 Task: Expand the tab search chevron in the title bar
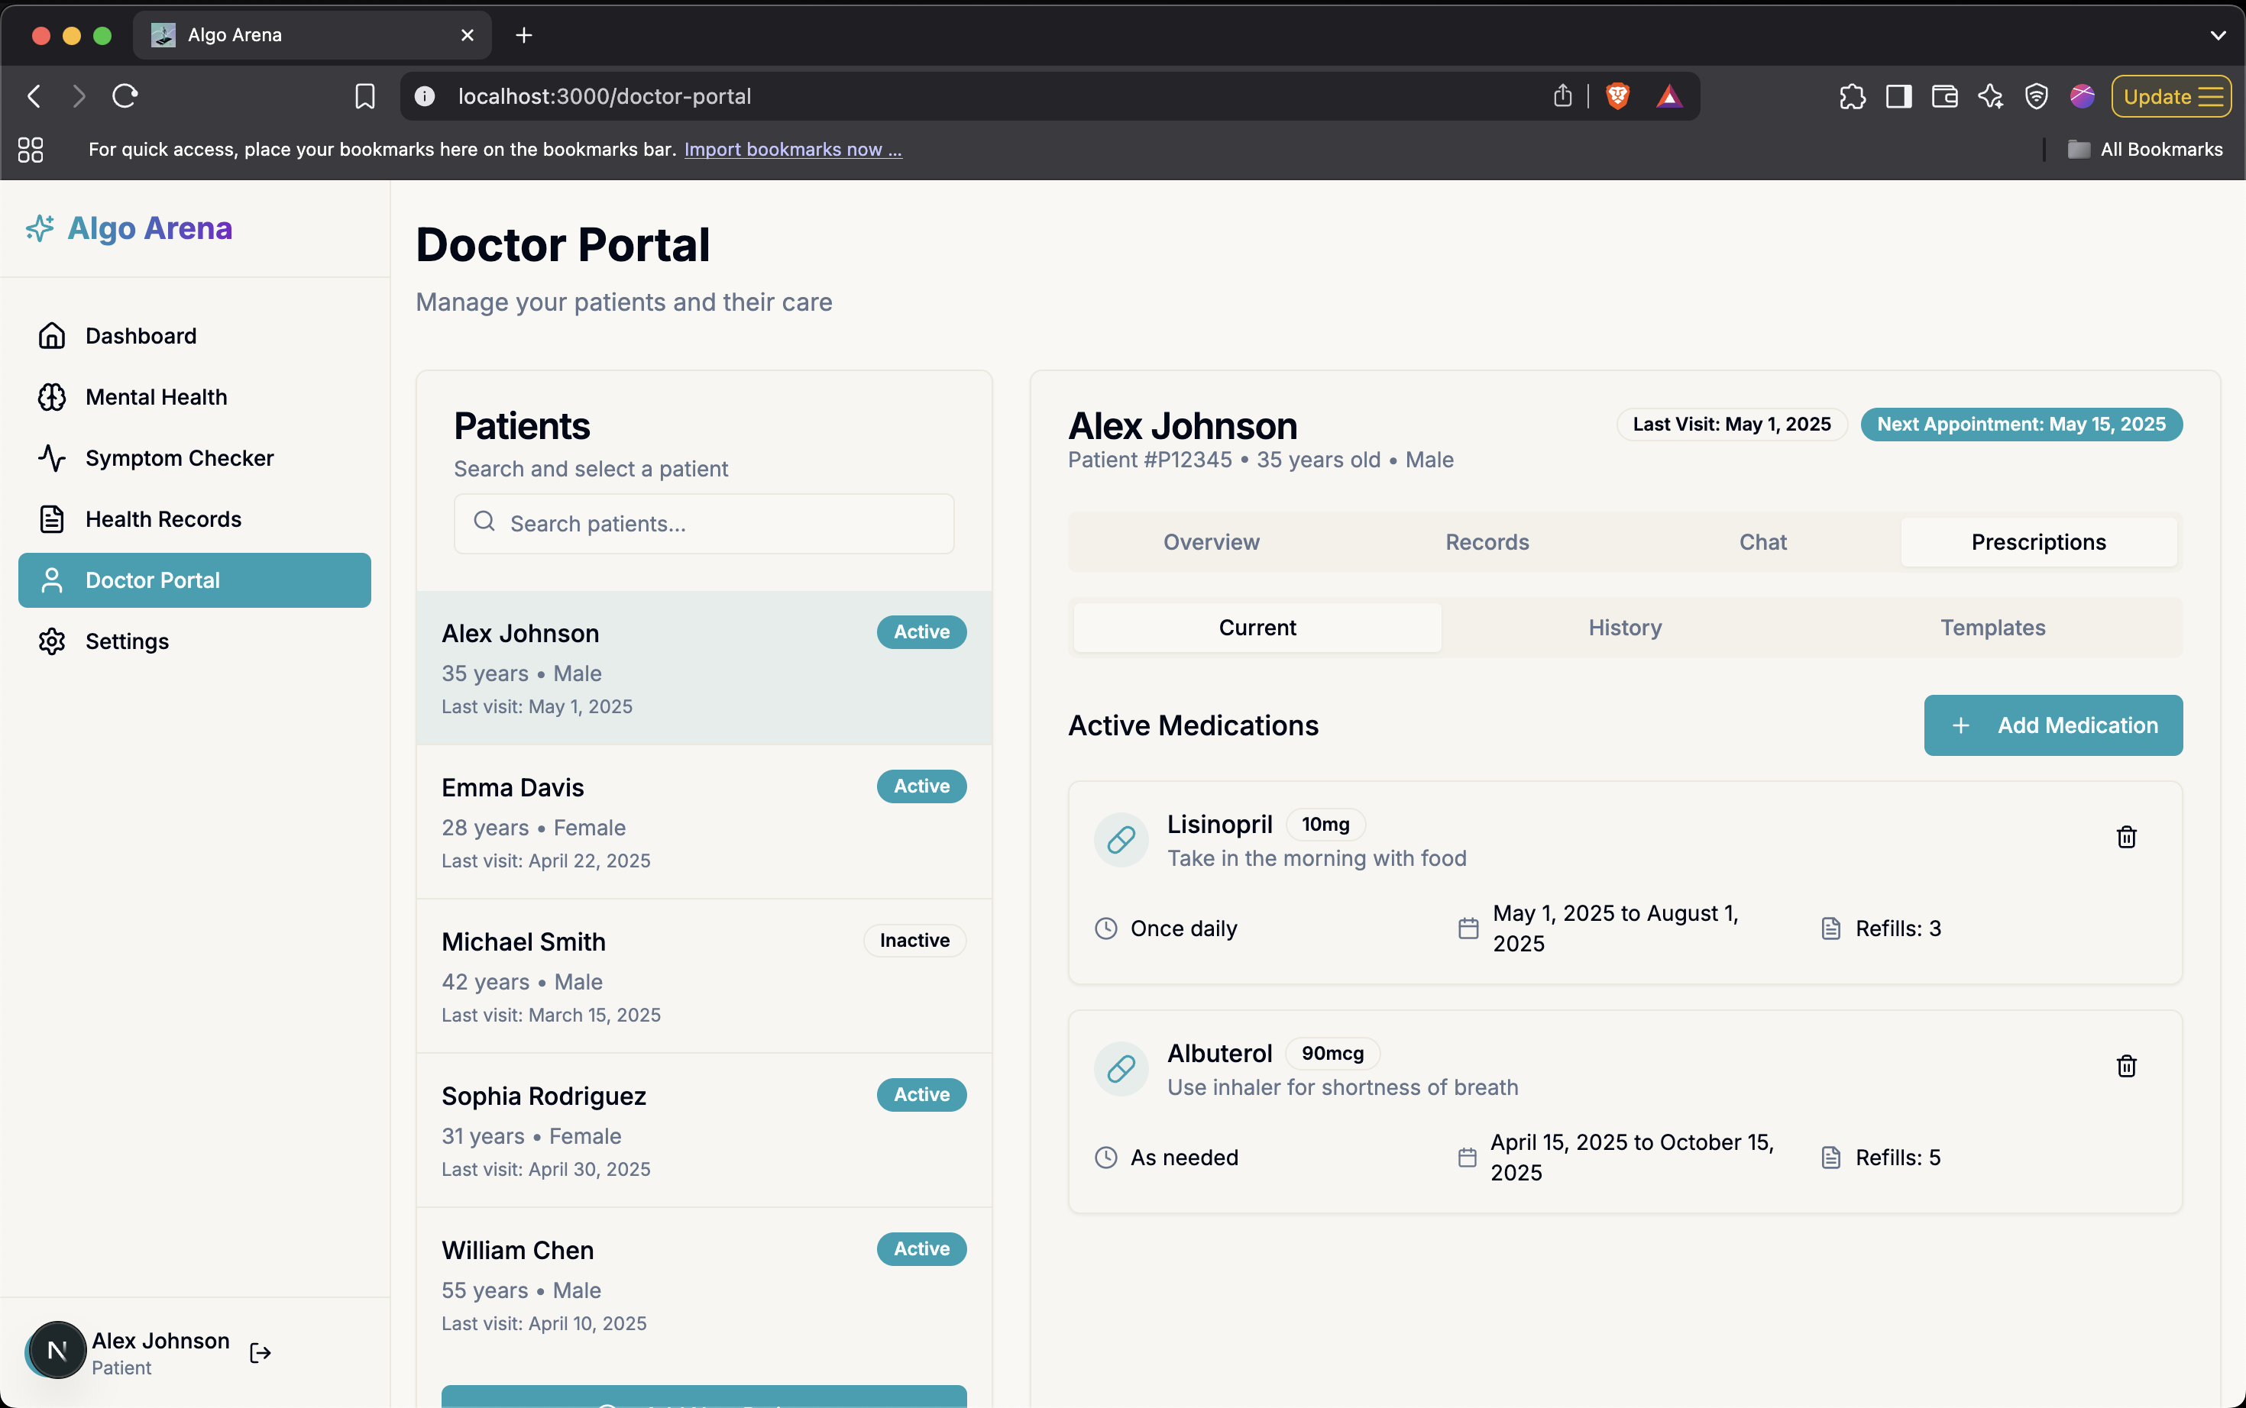coord(2217,35)
